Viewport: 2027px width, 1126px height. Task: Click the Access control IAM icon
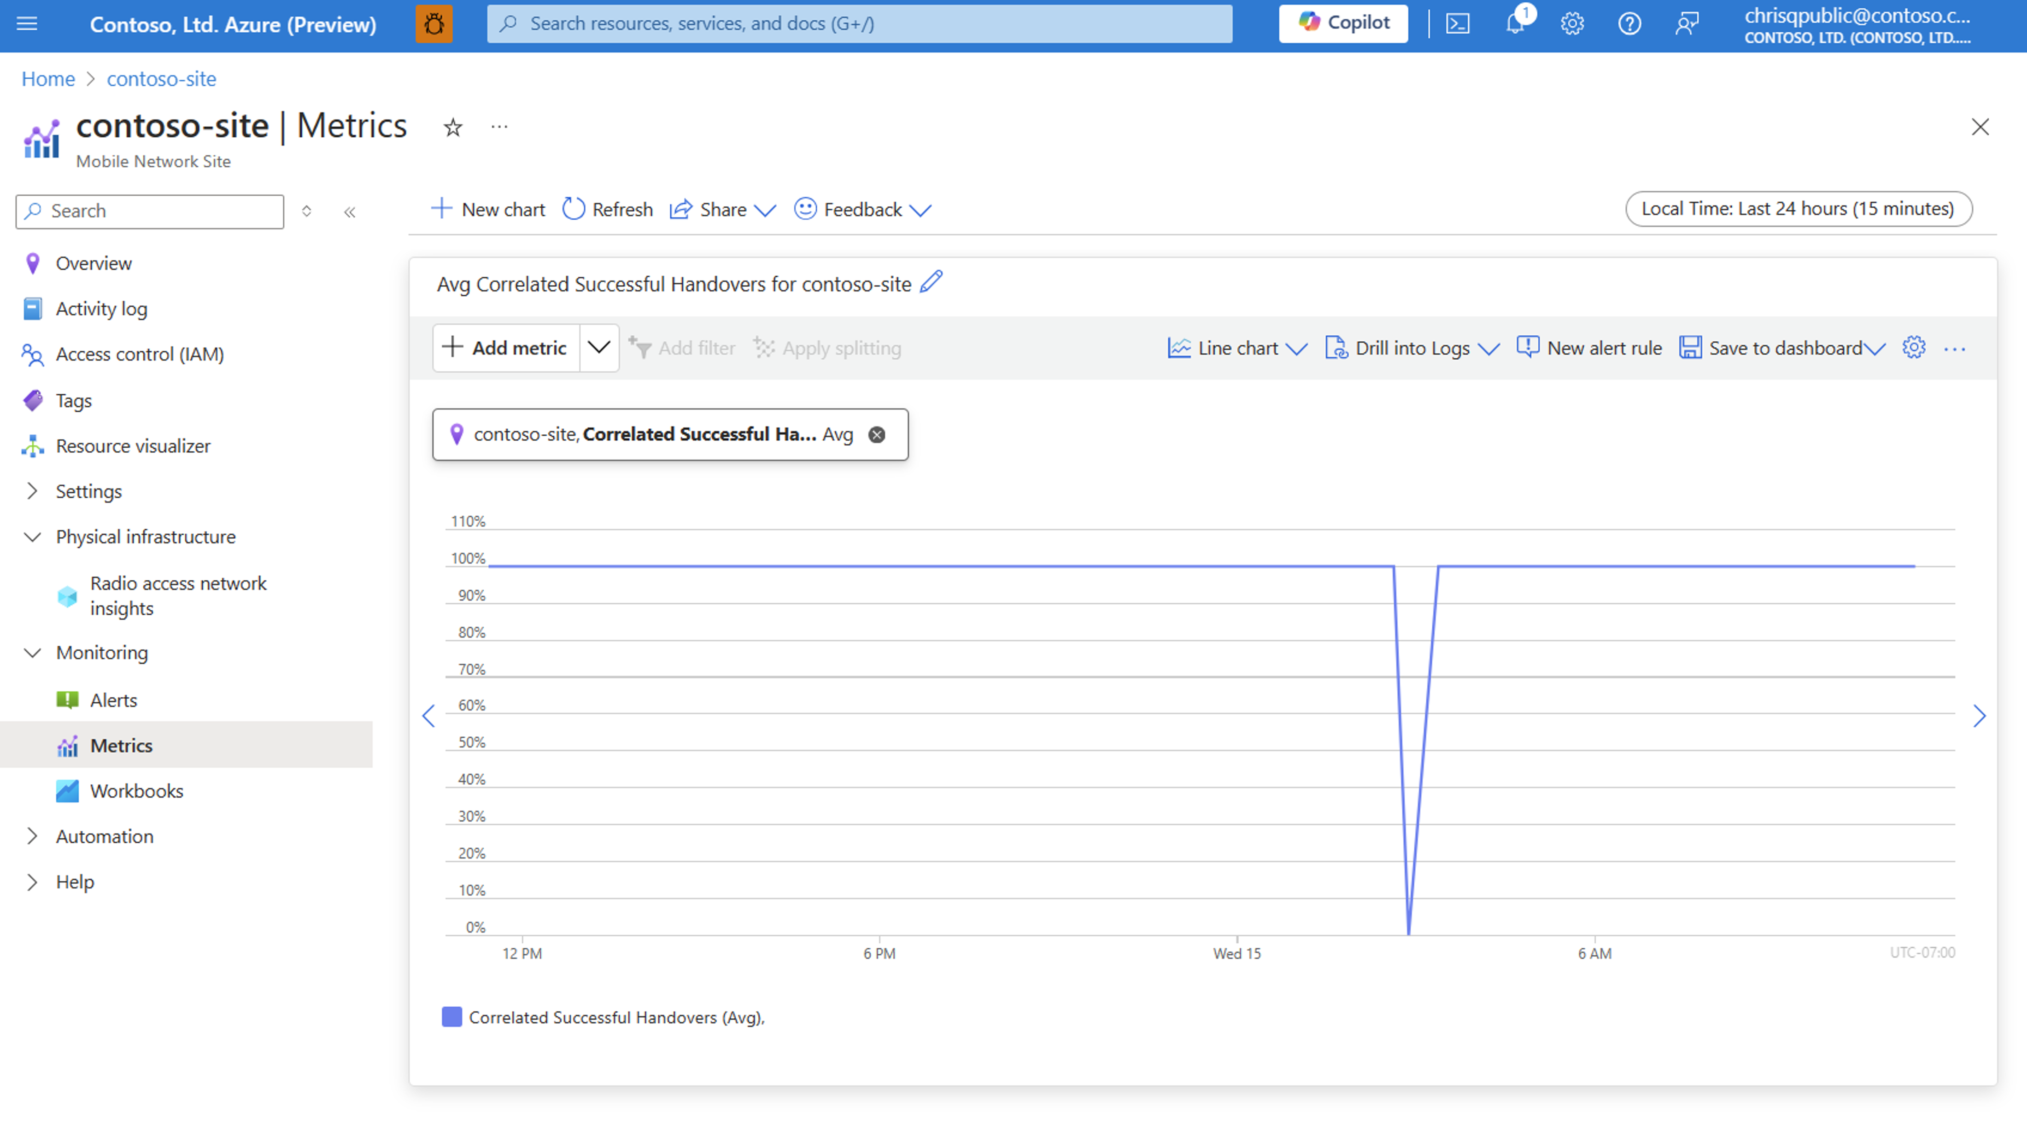30,354
